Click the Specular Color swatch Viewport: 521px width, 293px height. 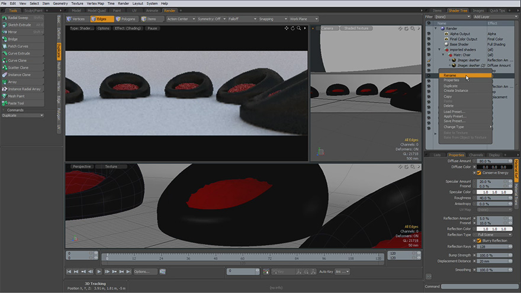click(x=494, y=192)
